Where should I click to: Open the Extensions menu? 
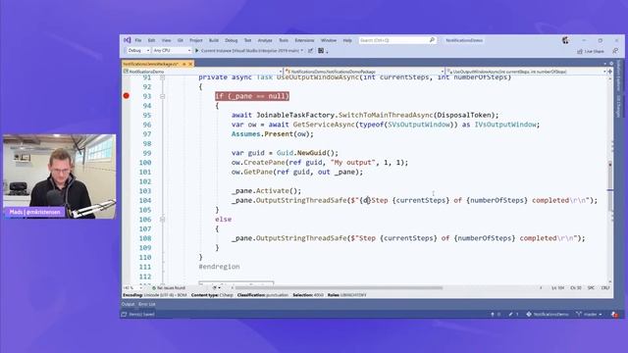(x=304, y=40)
